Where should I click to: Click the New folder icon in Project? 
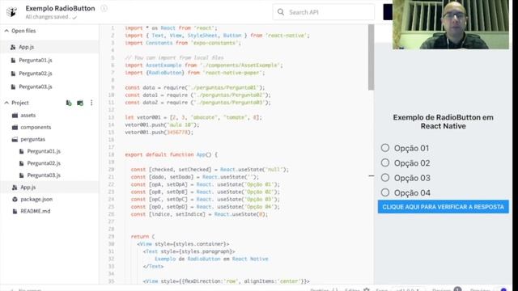(80, 103)
